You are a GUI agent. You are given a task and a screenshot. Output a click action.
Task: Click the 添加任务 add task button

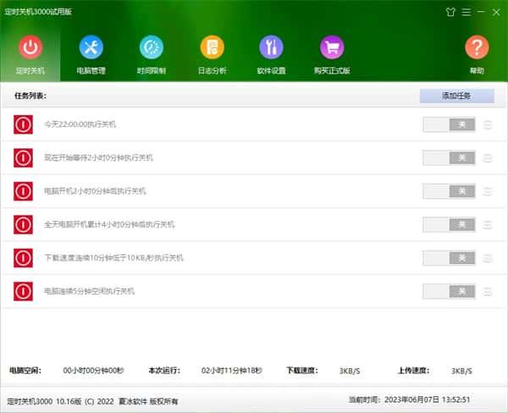[456, 96]
